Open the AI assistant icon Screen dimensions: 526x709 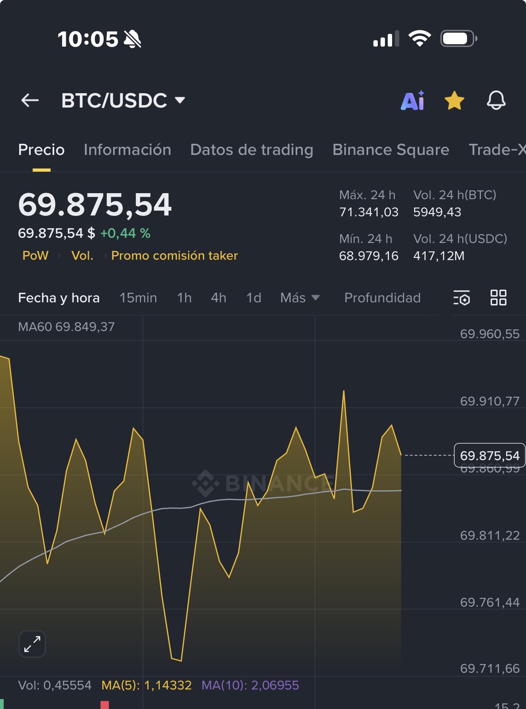tap(413, 100)
